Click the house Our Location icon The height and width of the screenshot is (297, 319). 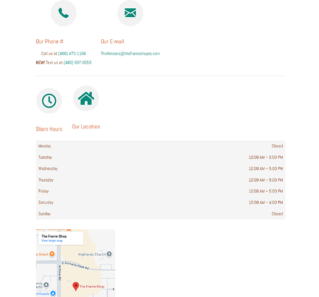pyautogui.click(x=86, y=98)
